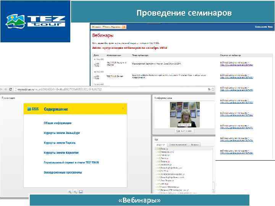Click the audio/video button under the webcam
275x206 pixels.
(x=184, y=131)
